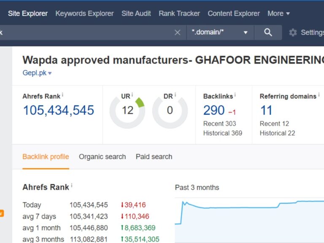Viewport: 324px width, 243px height.
Task: Click the DR info icon
Action: click(x=175, y=95)
